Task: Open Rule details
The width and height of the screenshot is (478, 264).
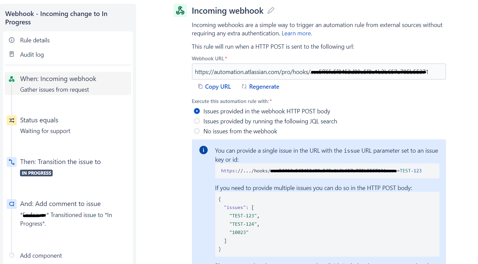Action: pos(35,40)
